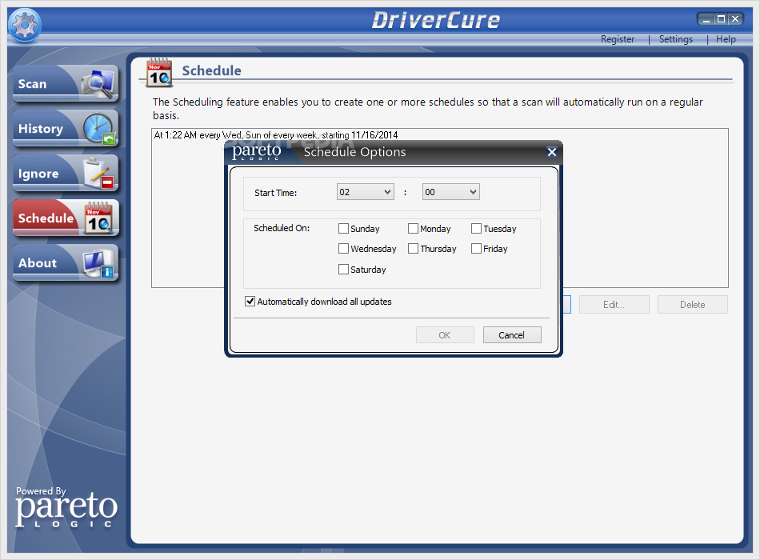Image resolution: width=760 pixels, height=560 pixels.
Task: Enable the Wednesday checkbox
Action: [x=343, y=248]
